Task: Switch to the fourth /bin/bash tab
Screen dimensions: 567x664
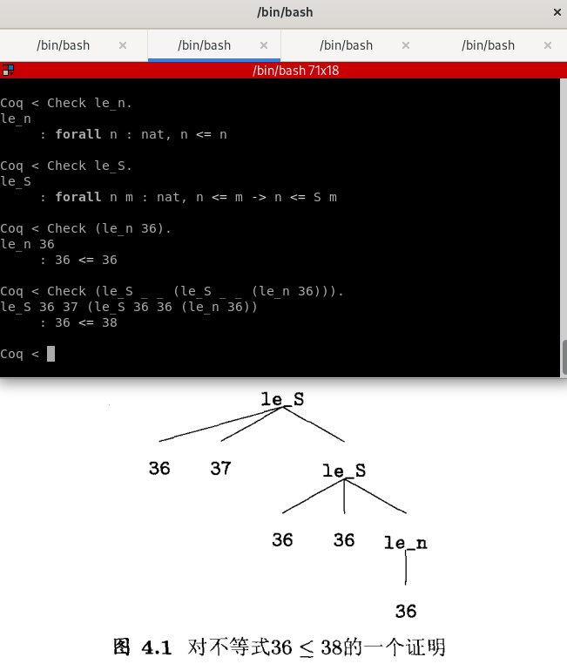Action: (x=488, y=45)
